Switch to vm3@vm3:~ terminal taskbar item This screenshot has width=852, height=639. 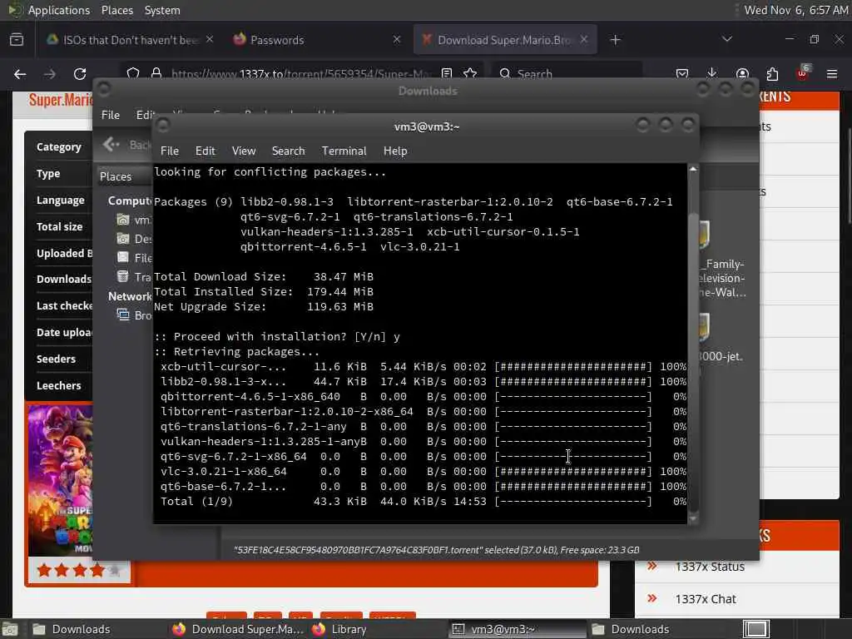point(516,629)
